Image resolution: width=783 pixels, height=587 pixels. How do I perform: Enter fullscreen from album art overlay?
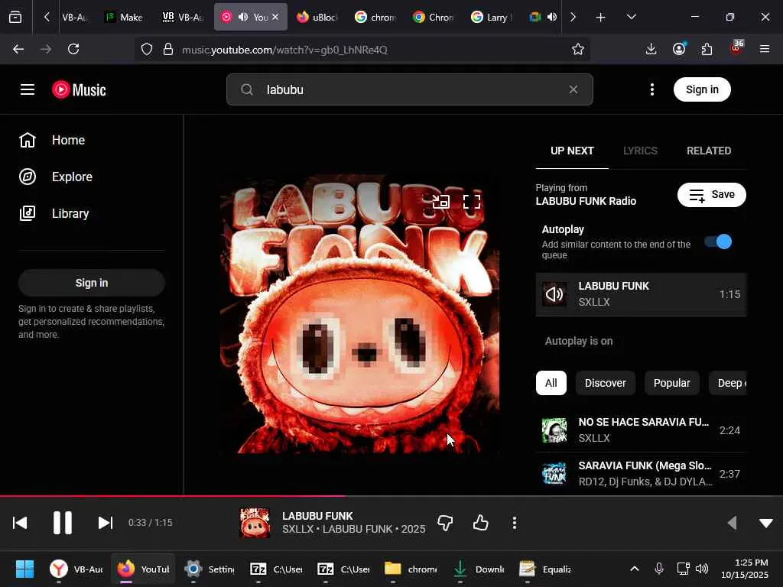(471, 202)
